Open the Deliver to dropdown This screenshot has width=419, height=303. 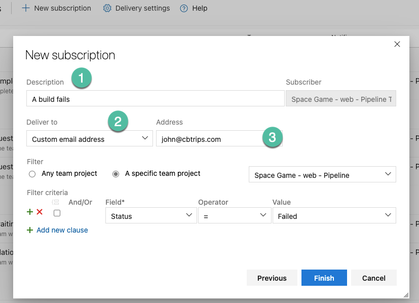(x=90, y=138)
